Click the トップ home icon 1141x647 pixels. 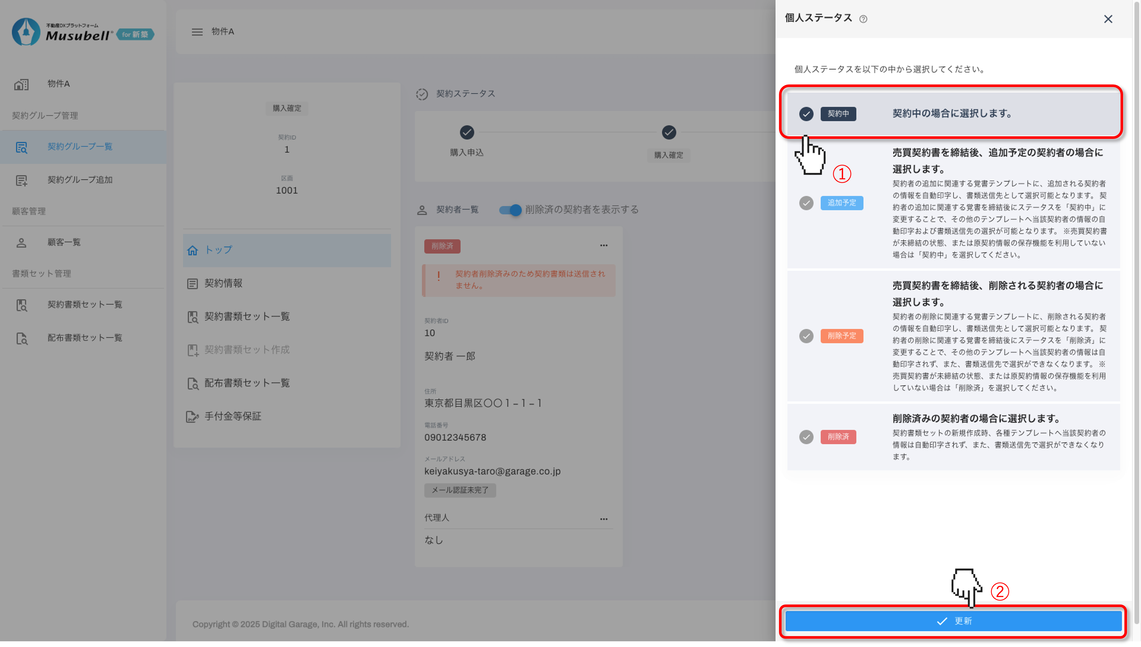[x=192, y=251]
